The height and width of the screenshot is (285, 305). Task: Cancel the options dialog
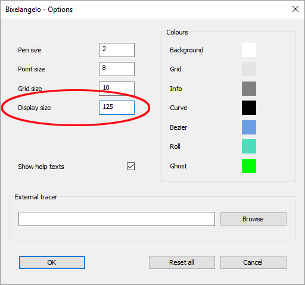(253, 262)
